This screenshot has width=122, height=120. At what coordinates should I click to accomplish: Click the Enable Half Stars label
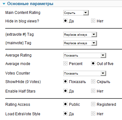20,91
